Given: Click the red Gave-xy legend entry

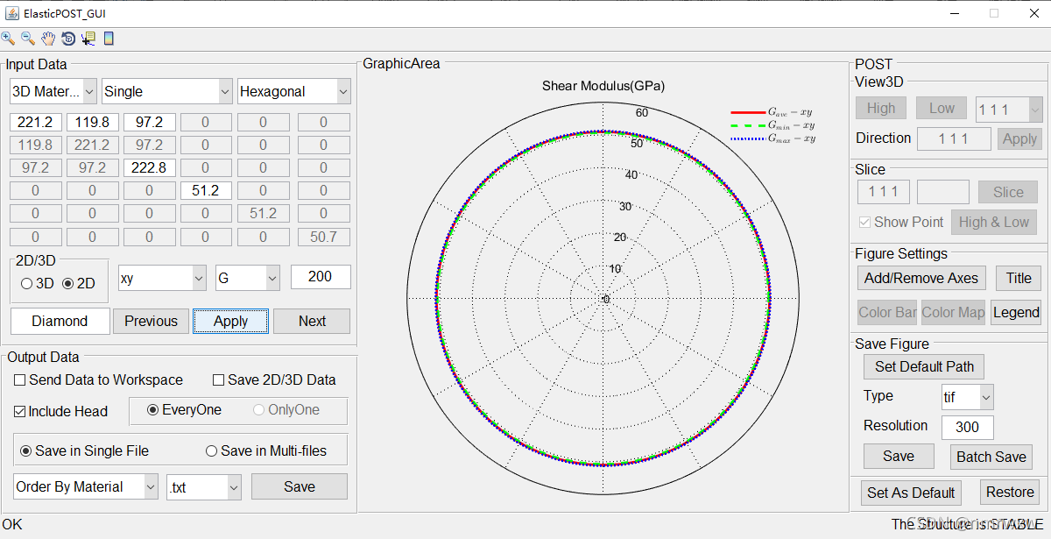Looking at the screenshot, I should tap(772, 112).
